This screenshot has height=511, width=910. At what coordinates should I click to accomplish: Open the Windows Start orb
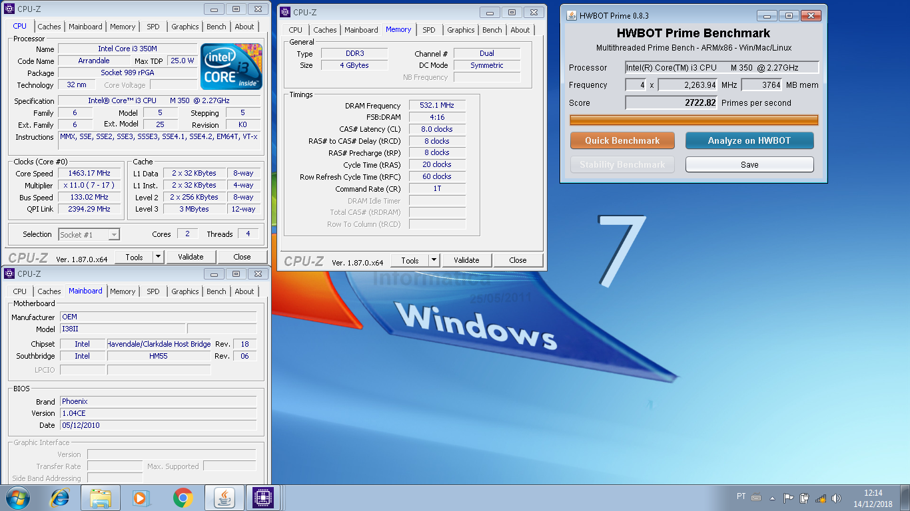[17, 498]
